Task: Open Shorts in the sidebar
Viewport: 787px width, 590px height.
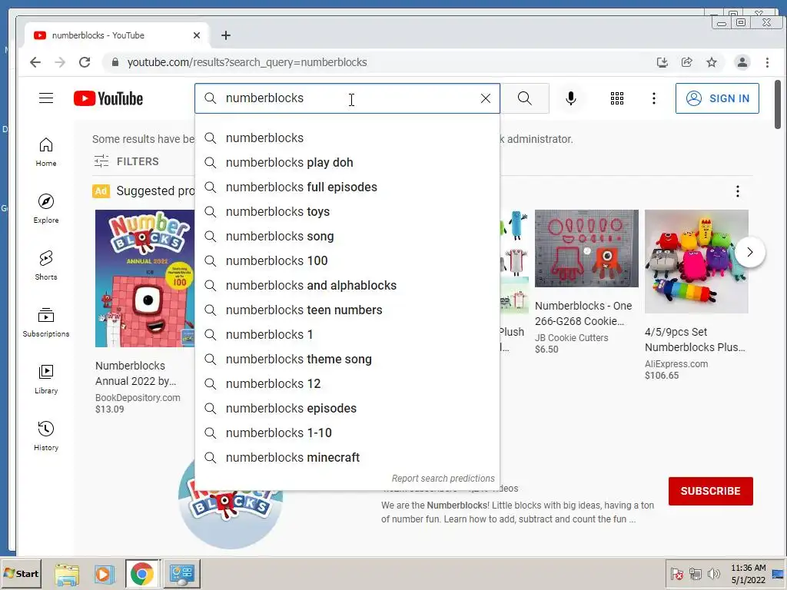Action: coord(45,265)
